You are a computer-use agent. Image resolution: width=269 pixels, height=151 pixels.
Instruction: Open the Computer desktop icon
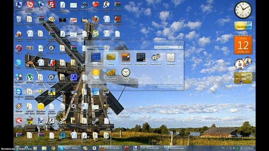(18, 6)
